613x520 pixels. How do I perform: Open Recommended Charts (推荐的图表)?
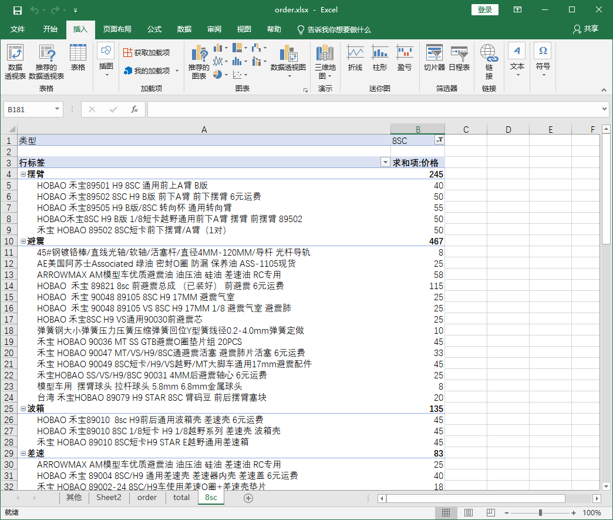click(x=199, y=62)
